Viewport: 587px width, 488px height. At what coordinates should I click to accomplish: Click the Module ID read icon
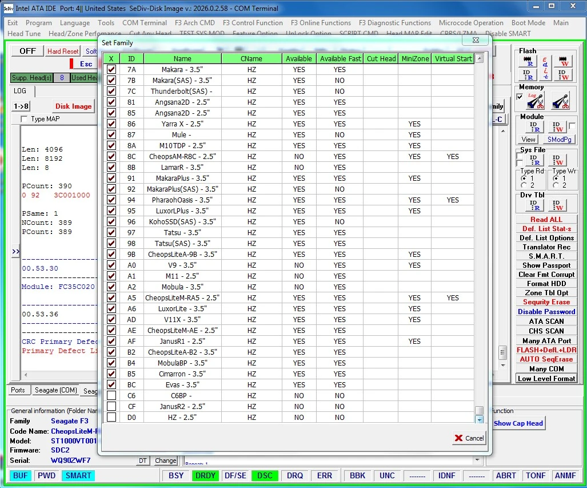[x=534, y=127]
